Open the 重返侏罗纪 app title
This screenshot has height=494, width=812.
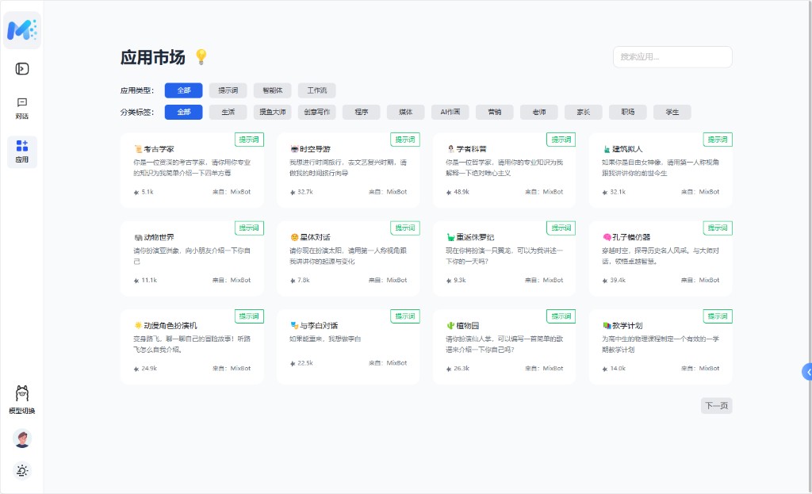(475, 238)
